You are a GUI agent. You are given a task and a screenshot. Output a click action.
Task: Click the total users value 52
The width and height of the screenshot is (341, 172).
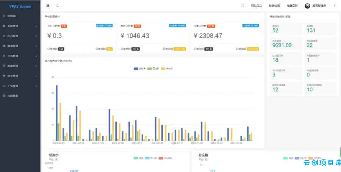(x=275, y=30)
